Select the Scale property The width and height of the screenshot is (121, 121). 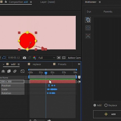[4, 89]
